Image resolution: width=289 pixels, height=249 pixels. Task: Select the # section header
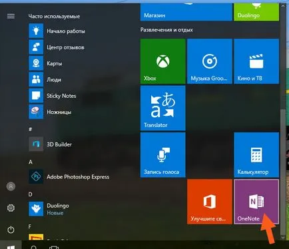click(31, 129)
